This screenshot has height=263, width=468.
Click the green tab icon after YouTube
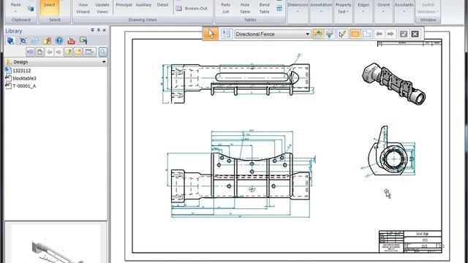(x=83, y=41)
